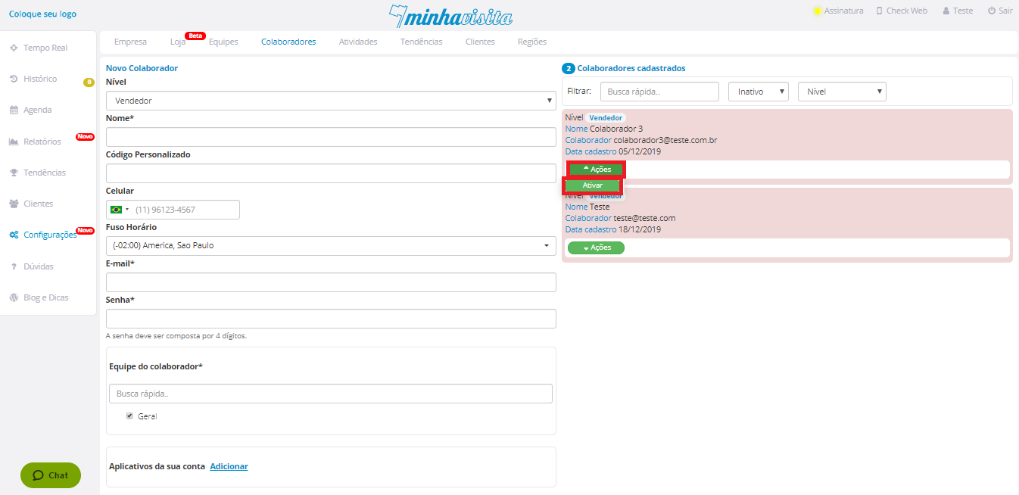The image size is (1019, 495).
Task: Open the Nível Vendedor dropdown
Action: tap(331, 101)
